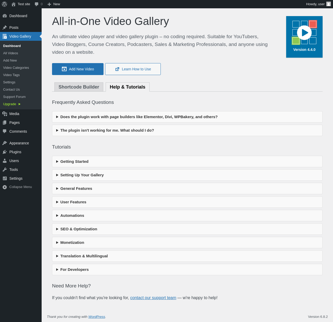Click the Need More Help? heading
333x322 pixels.
click(71, 286)
